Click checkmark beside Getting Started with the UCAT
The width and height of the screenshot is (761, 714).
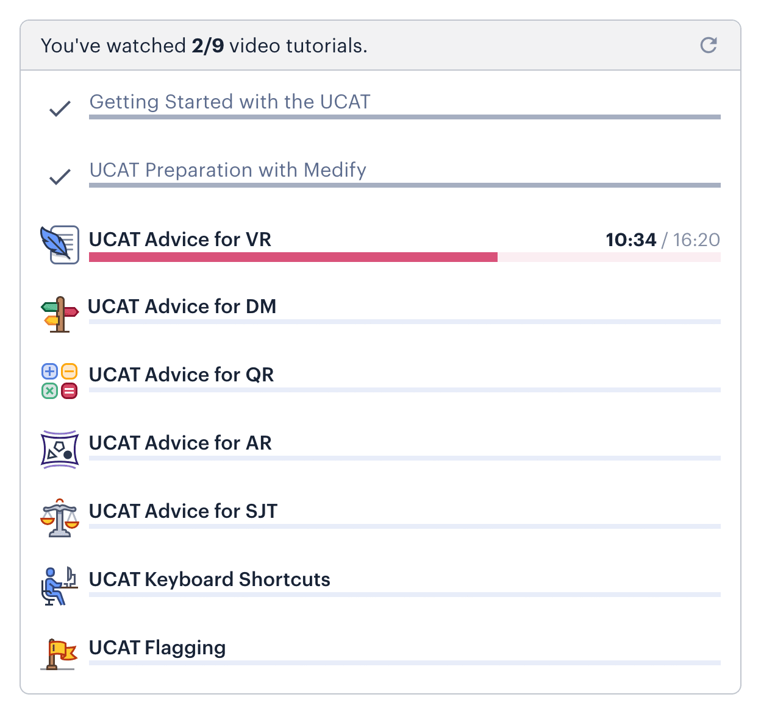click(60, 109)
